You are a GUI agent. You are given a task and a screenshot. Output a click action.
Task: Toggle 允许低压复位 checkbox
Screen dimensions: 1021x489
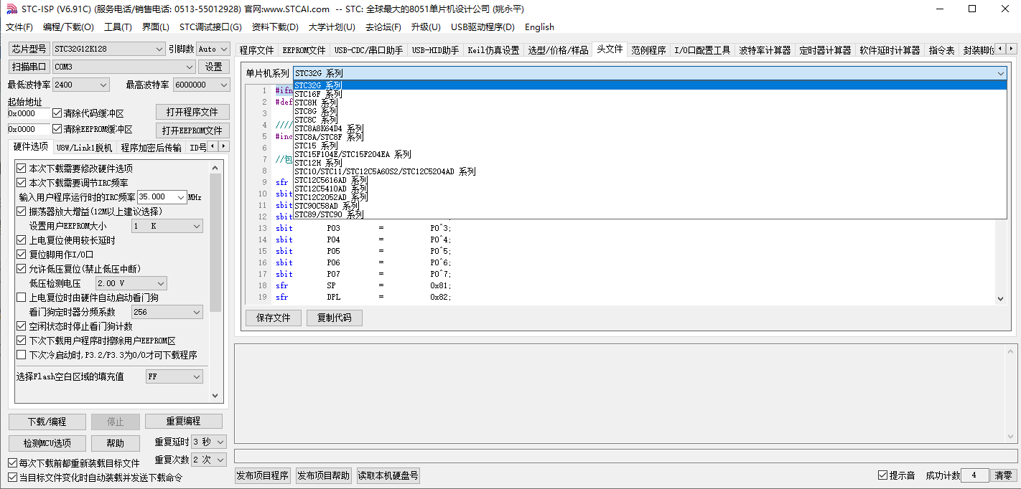(22, 269)
